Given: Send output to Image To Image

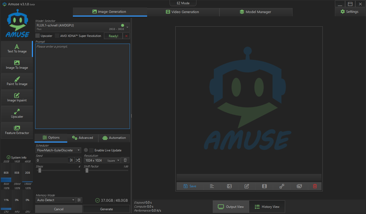Looking at the screenshot, I should point(229,186).
